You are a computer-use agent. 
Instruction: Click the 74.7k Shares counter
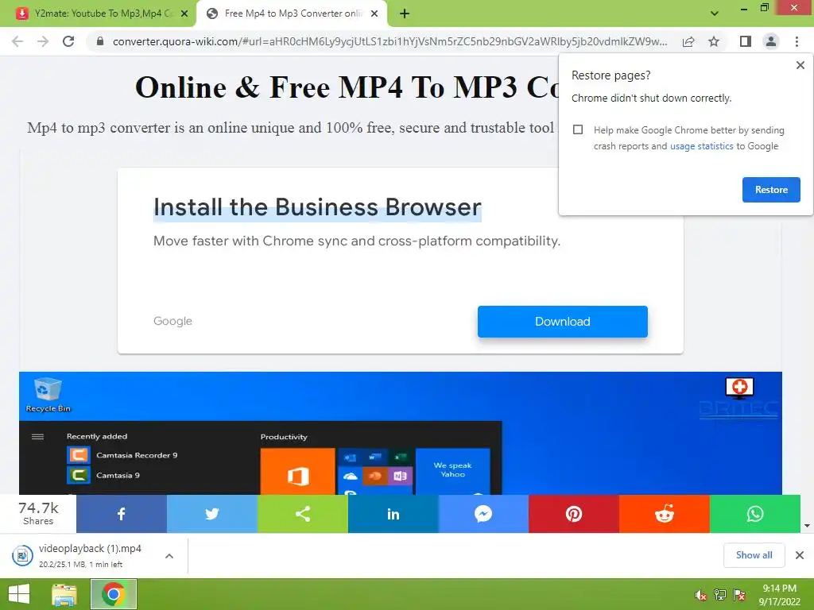[x=38, y=514]
